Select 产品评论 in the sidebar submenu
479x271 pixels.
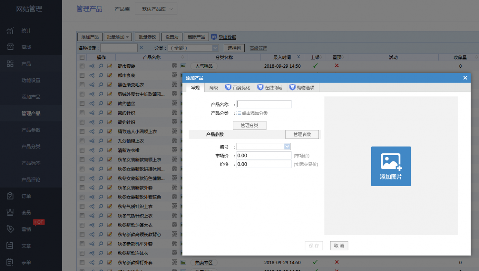pyautogui.click(x=31, y=179)
